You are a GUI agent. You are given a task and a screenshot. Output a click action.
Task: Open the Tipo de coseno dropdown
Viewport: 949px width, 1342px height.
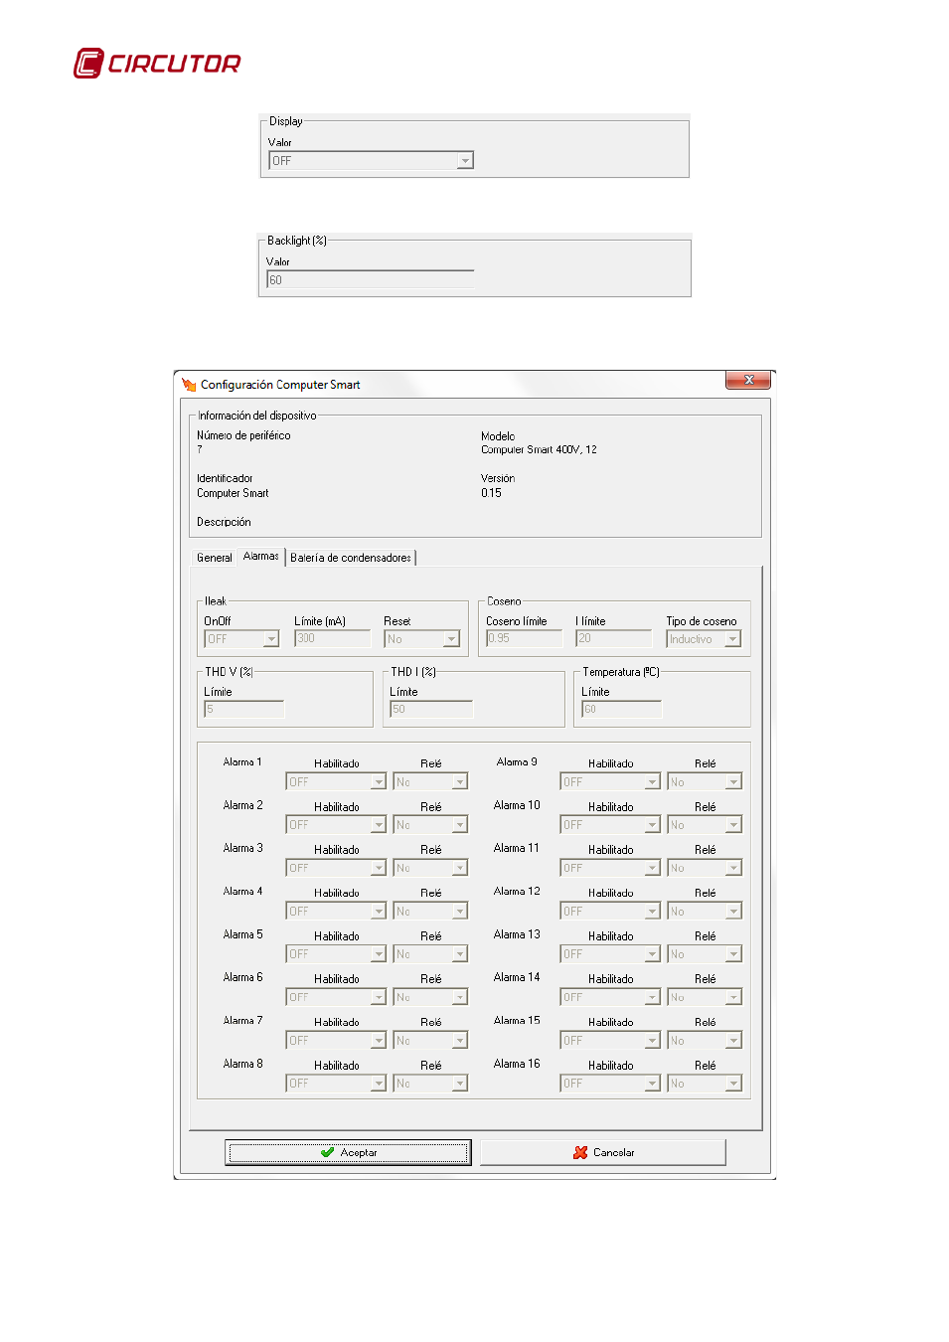coord(704,639)
